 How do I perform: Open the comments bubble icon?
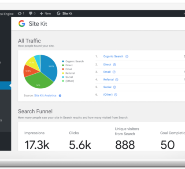pyautogui.click(x=30, y=14)
